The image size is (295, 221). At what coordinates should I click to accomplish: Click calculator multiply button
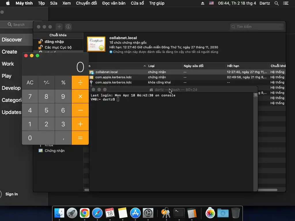point(80,96)
